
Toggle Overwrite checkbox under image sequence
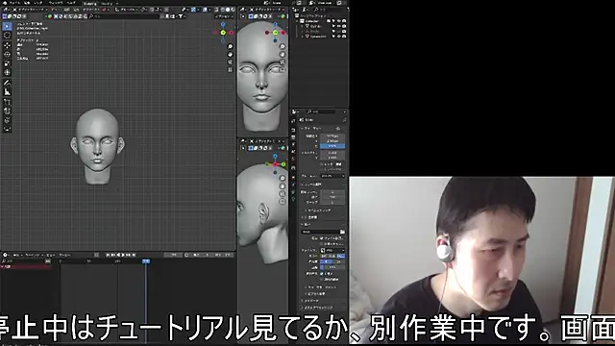point(322,273)
